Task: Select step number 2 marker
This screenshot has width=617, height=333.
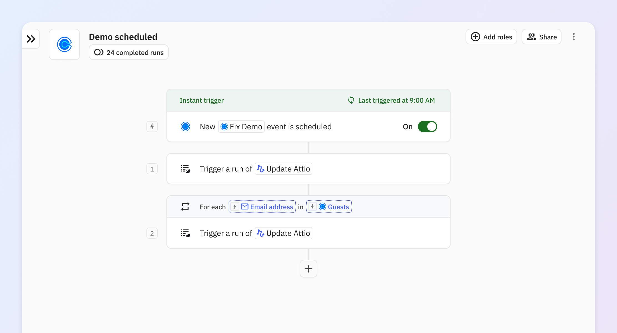Action: 152,233
